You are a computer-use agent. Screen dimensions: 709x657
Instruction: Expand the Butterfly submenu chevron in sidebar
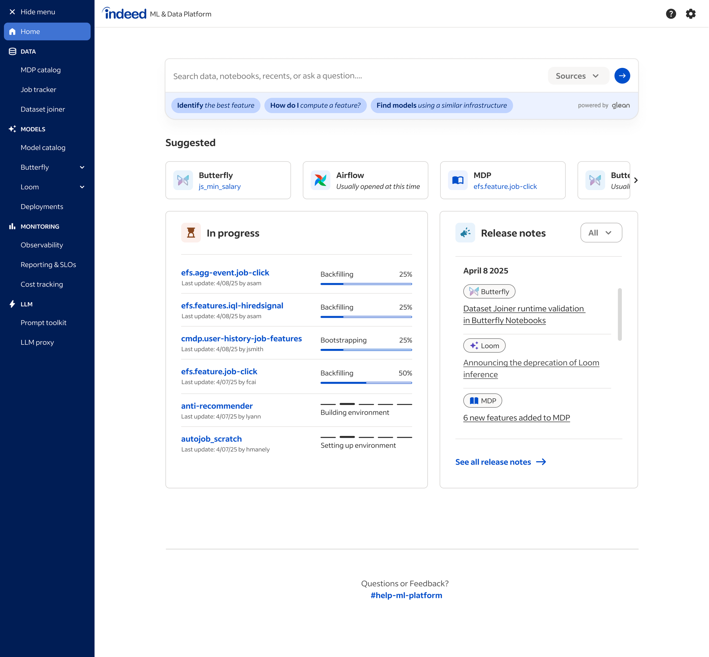click(82, 167)
